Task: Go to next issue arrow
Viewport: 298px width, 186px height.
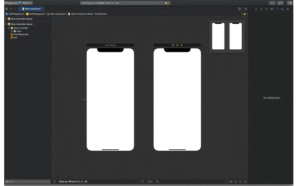Action: 247,14
